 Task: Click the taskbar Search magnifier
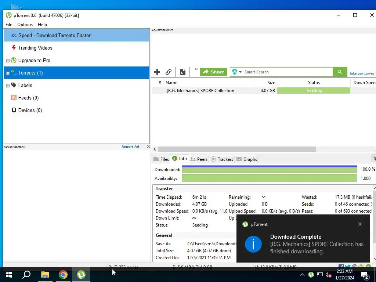coord(26,275)
